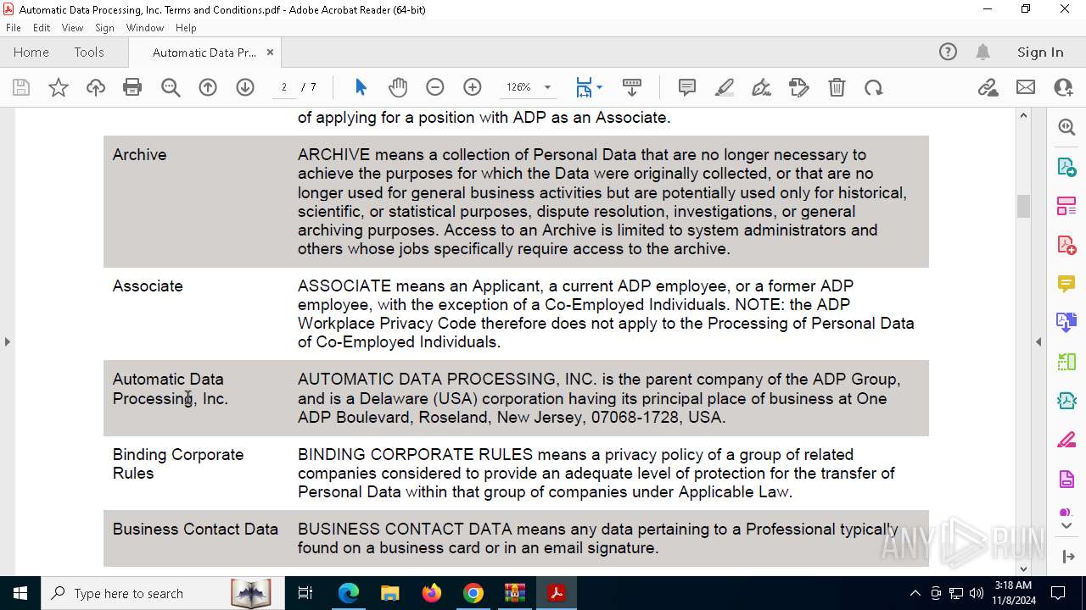Open Help question mark icon
1086x610 pixels.
click(948, 53)
